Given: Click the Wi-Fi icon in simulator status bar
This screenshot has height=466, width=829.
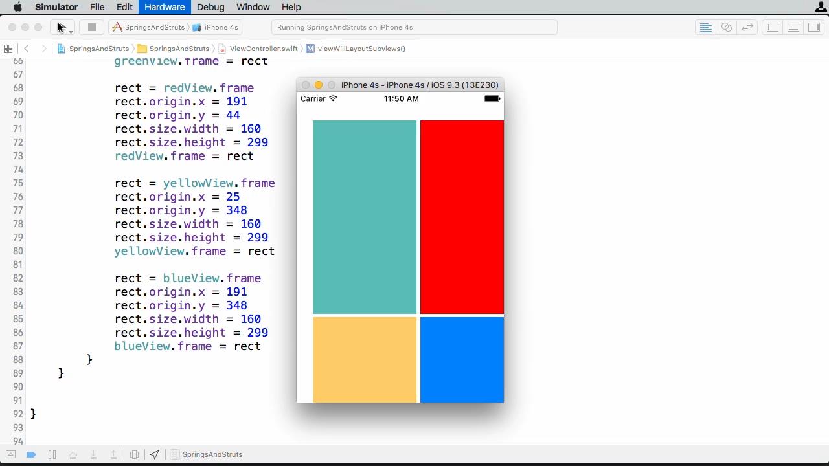Looking at the screenshot, I should (333, 98).
